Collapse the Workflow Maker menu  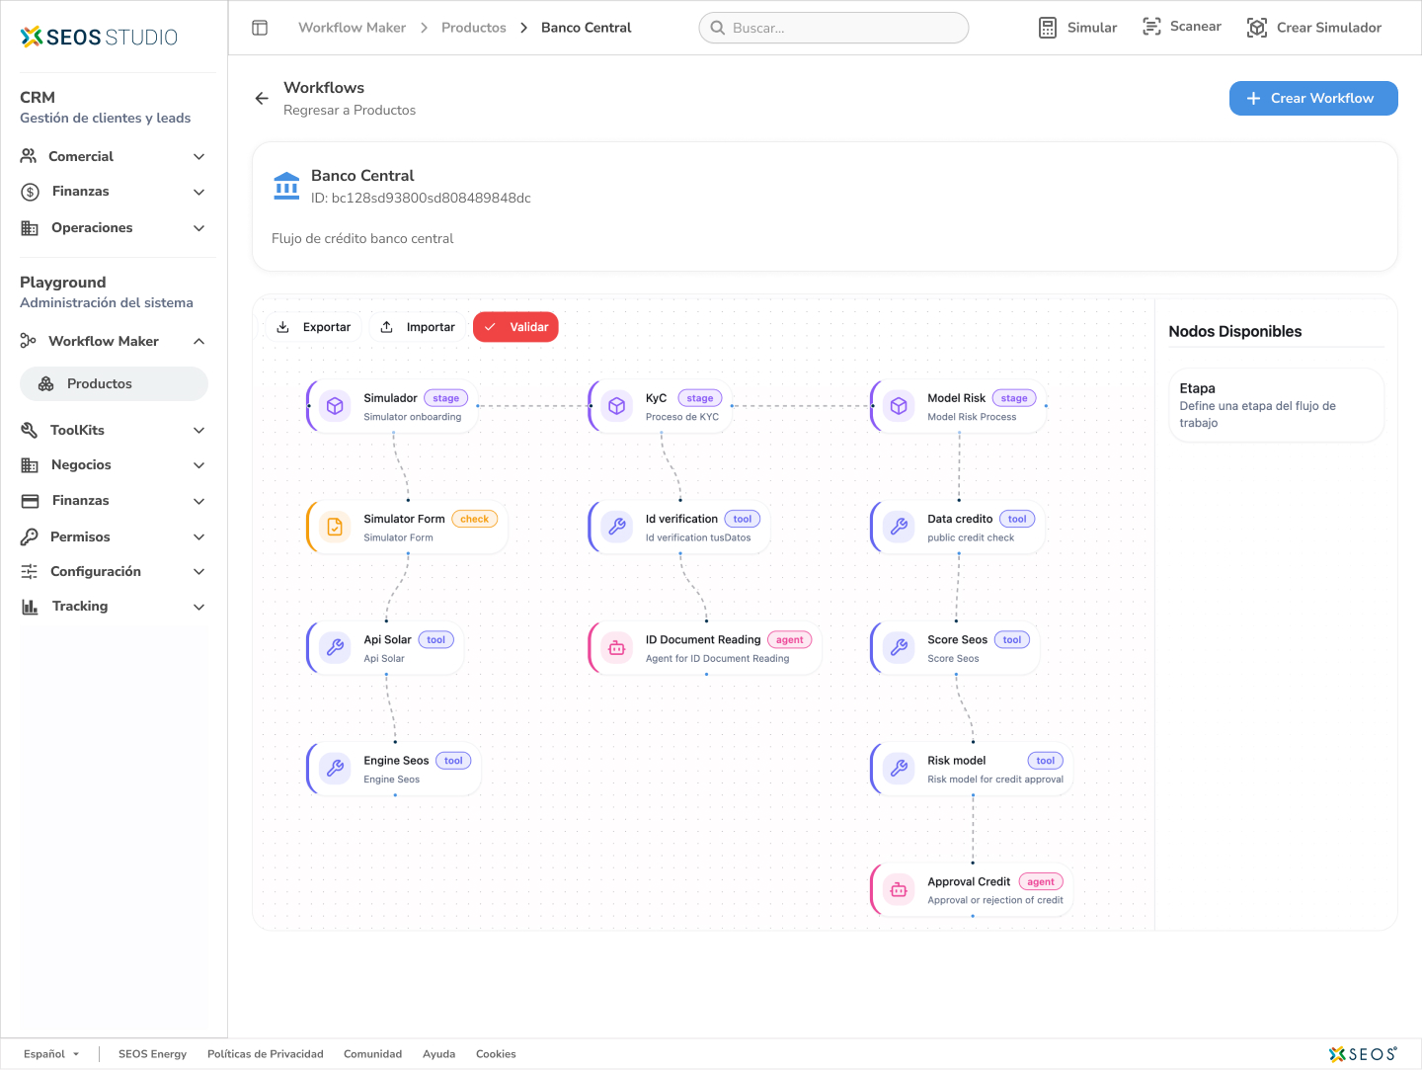(x=198, y=341)
